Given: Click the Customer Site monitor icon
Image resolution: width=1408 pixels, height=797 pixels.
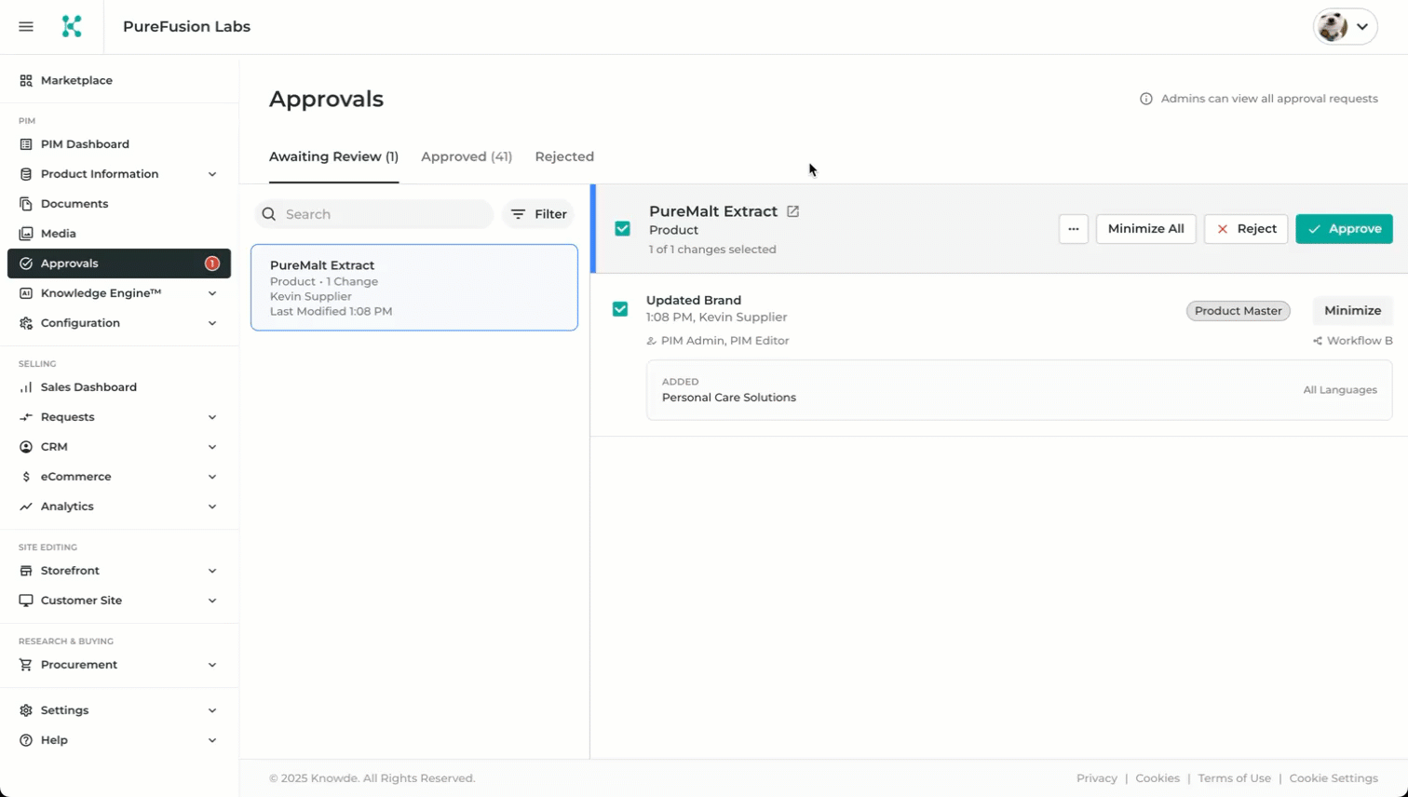Looking at the screenshot, I should (x=26, y=601).
